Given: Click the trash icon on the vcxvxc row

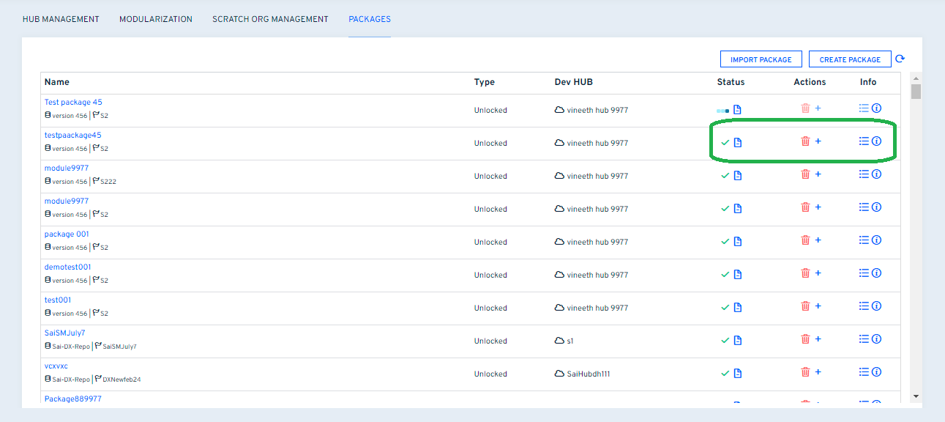Looking at the screenshot, I should pyautogui.click(x=805, y=371).
